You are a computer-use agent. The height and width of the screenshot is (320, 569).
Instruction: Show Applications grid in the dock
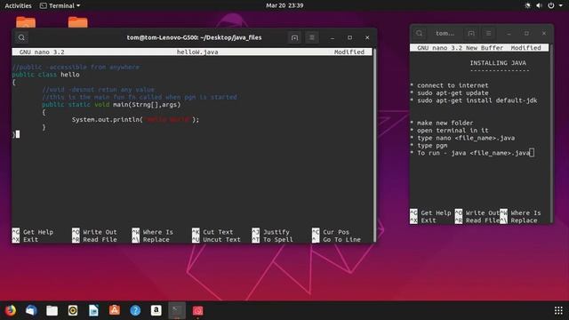pyautogui.click(x=558, y=310)
